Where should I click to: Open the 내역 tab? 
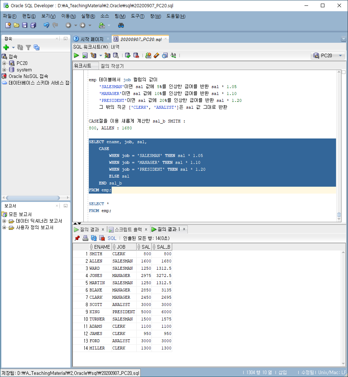[115, 47]
